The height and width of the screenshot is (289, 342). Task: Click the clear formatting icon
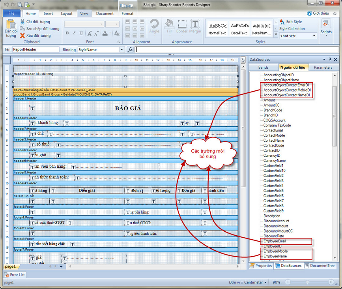(117, 33)
